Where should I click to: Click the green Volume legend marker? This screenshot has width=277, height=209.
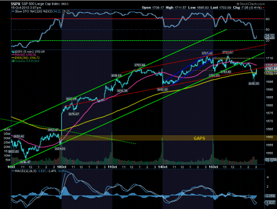coord(13,61)
